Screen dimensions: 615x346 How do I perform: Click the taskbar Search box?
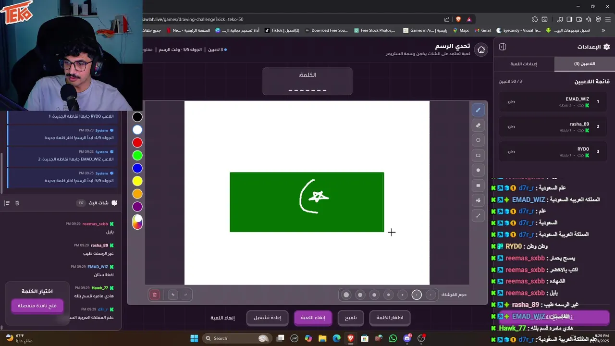point(236,338)
